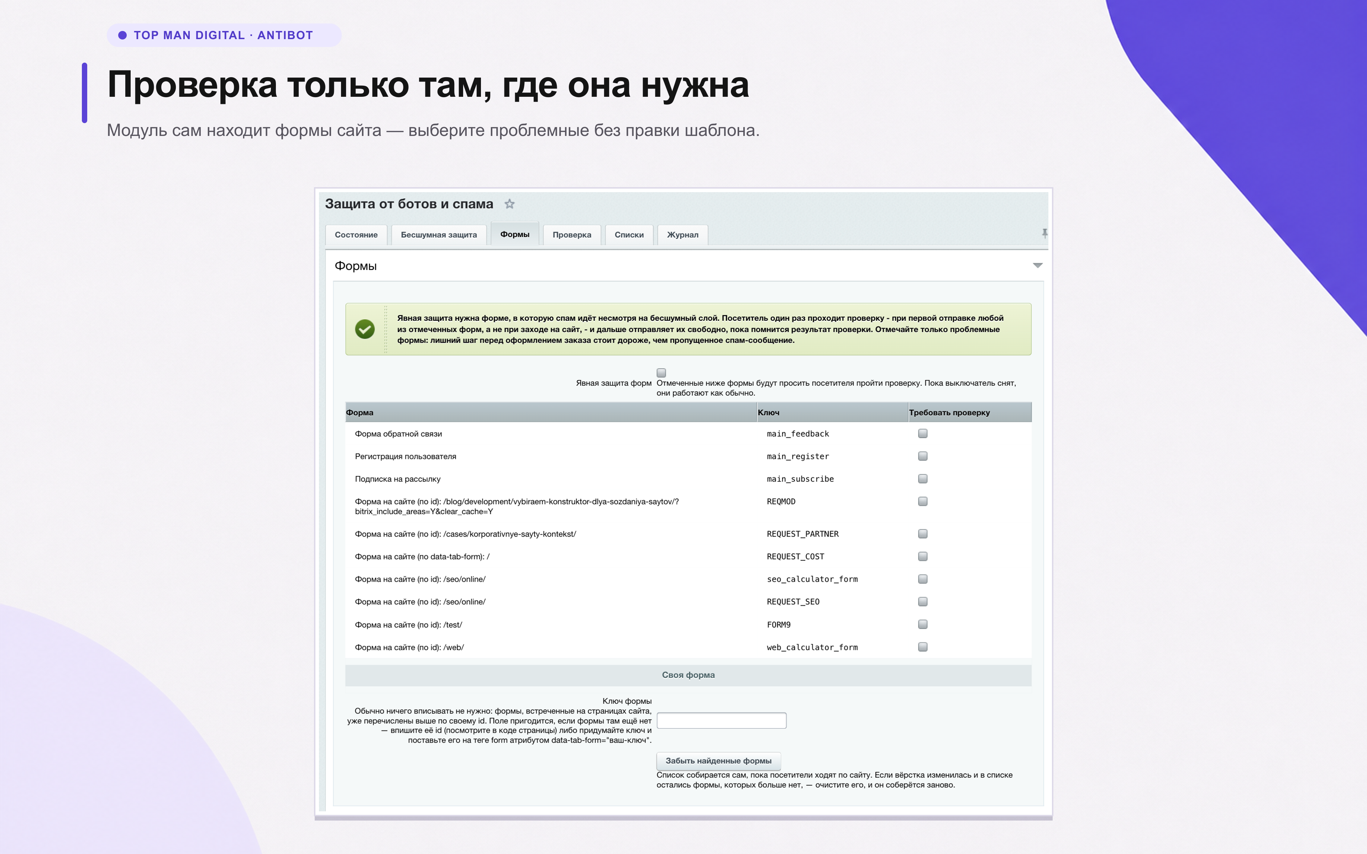The image size is (1367, 854).
Task: Focus the Ключ формы input field
Action: 721,721
